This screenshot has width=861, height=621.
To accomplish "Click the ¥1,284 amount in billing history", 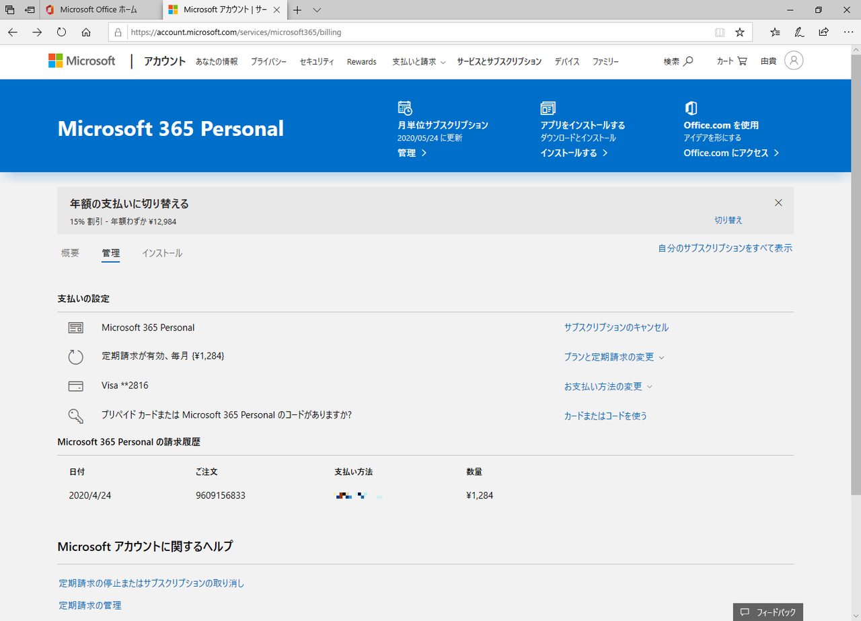I will coord(480,496).
